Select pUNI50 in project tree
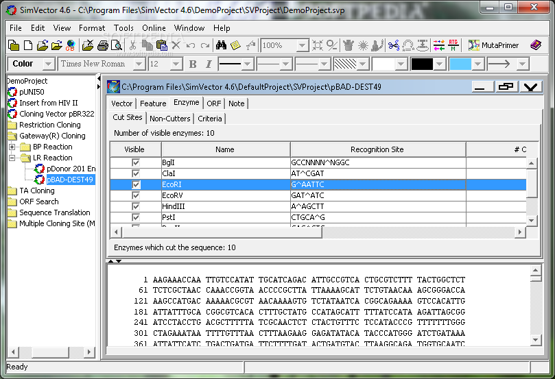Screen dimensions: 555x379 pyautogui.click(x=32, y=92)
